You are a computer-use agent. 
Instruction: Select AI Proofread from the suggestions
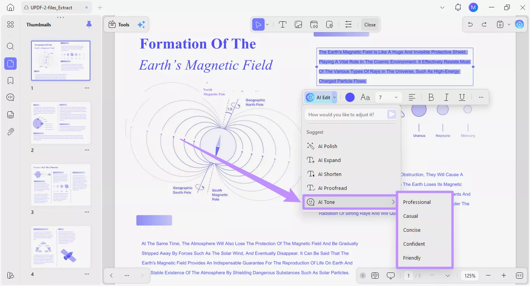[x=351, y=188]
